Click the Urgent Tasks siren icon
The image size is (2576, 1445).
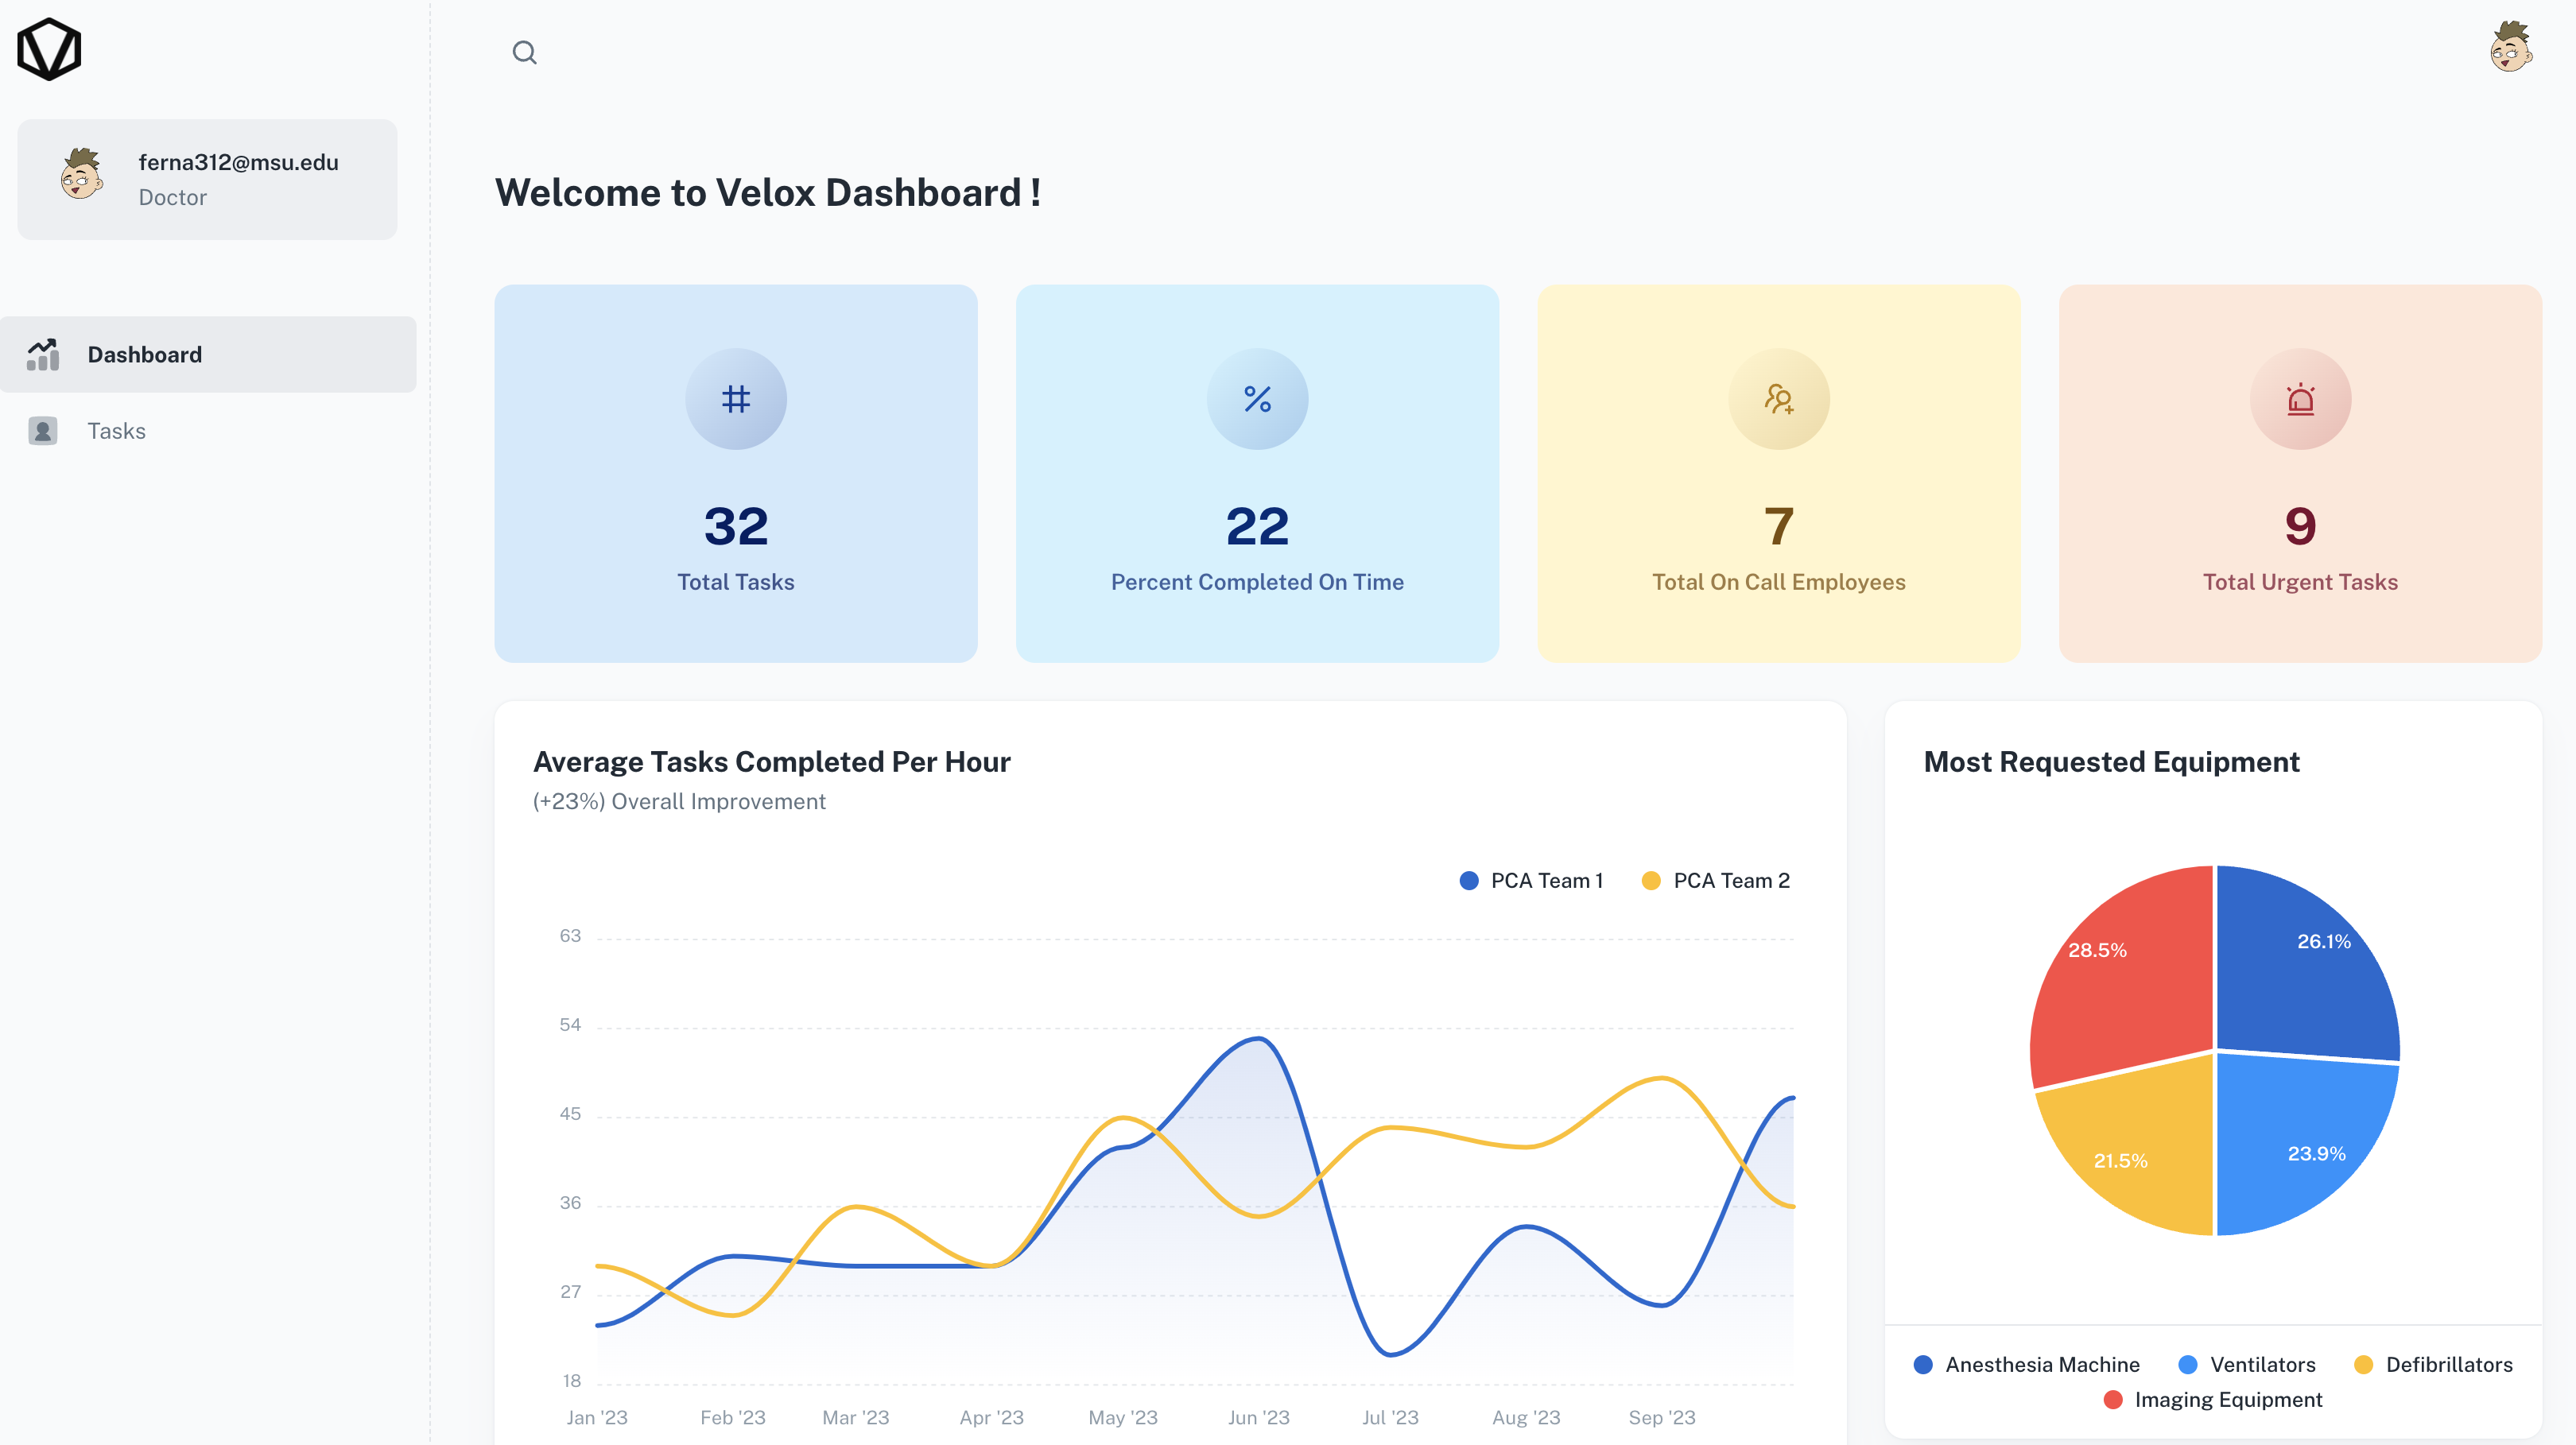2300,399
